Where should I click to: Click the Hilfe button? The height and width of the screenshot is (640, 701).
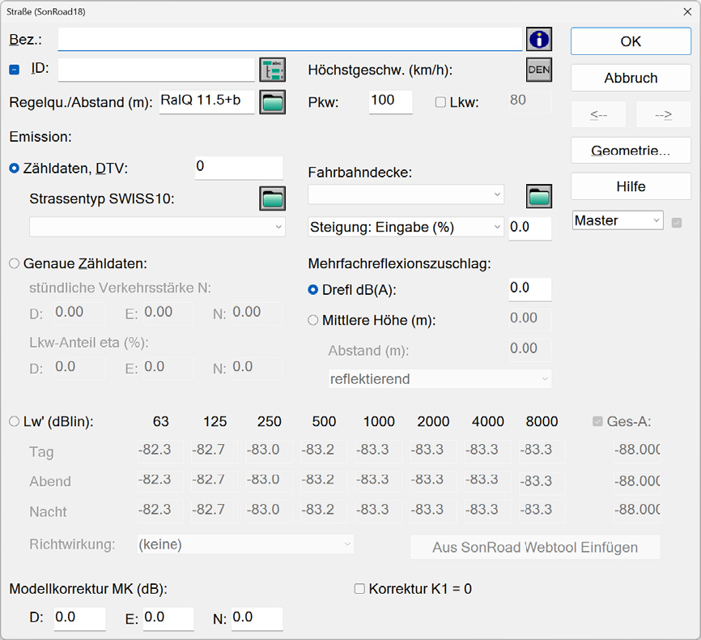pos(631,186)
